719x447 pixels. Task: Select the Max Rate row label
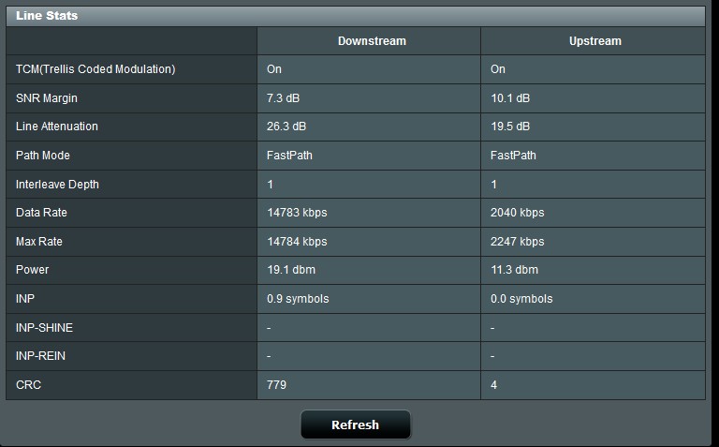(39, 242)
